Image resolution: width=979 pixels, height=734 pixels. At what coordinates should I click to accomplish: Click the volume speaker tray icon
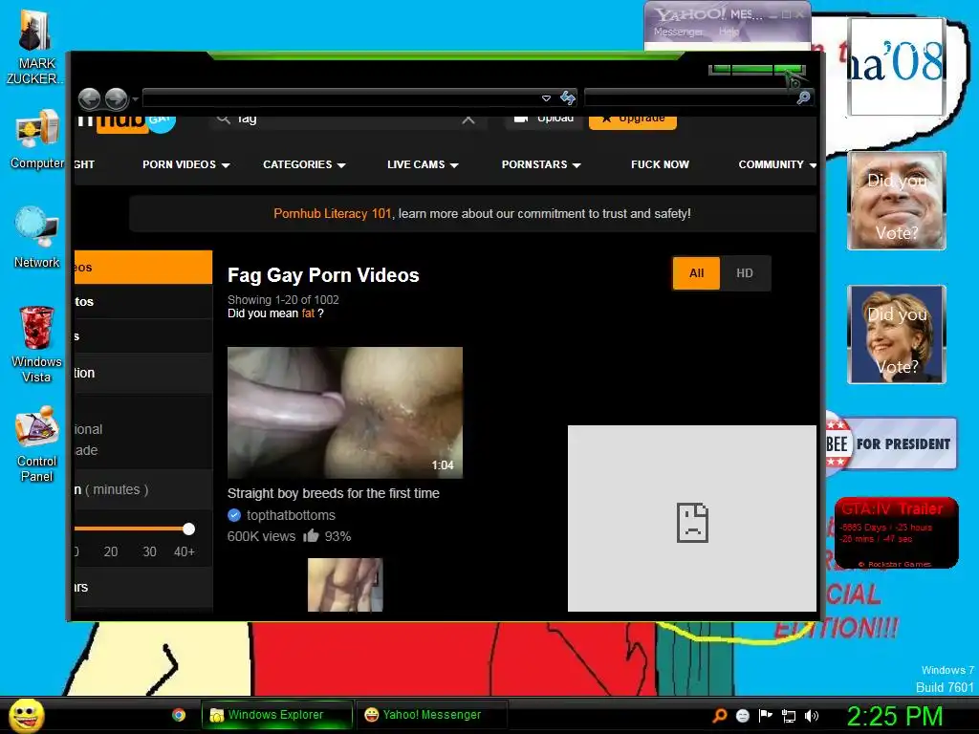811,716
